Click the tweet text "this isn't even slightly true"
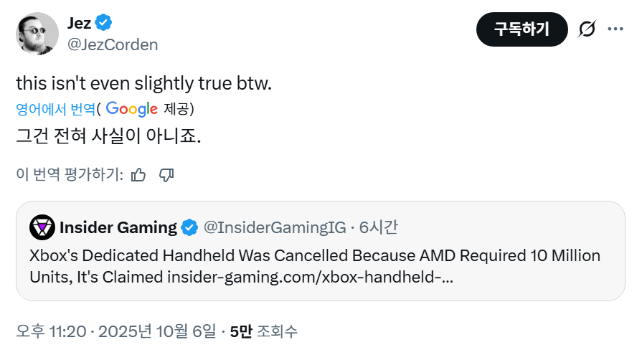This screenshot has width=637, height=355. [144, 83]
